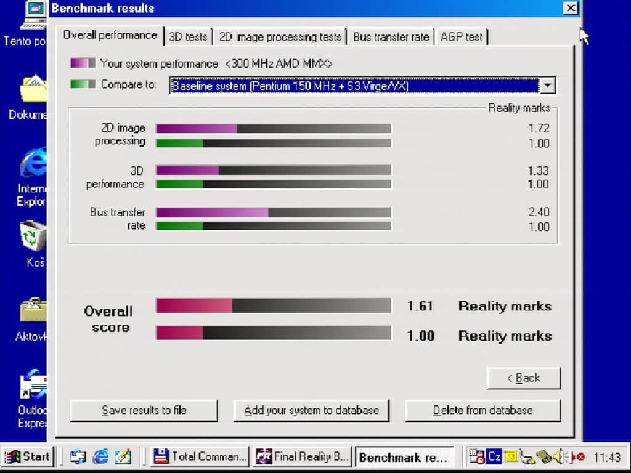This screenshot has height=473, width=631.
Task: Open the AGP test tab
Action: point(461,37)
